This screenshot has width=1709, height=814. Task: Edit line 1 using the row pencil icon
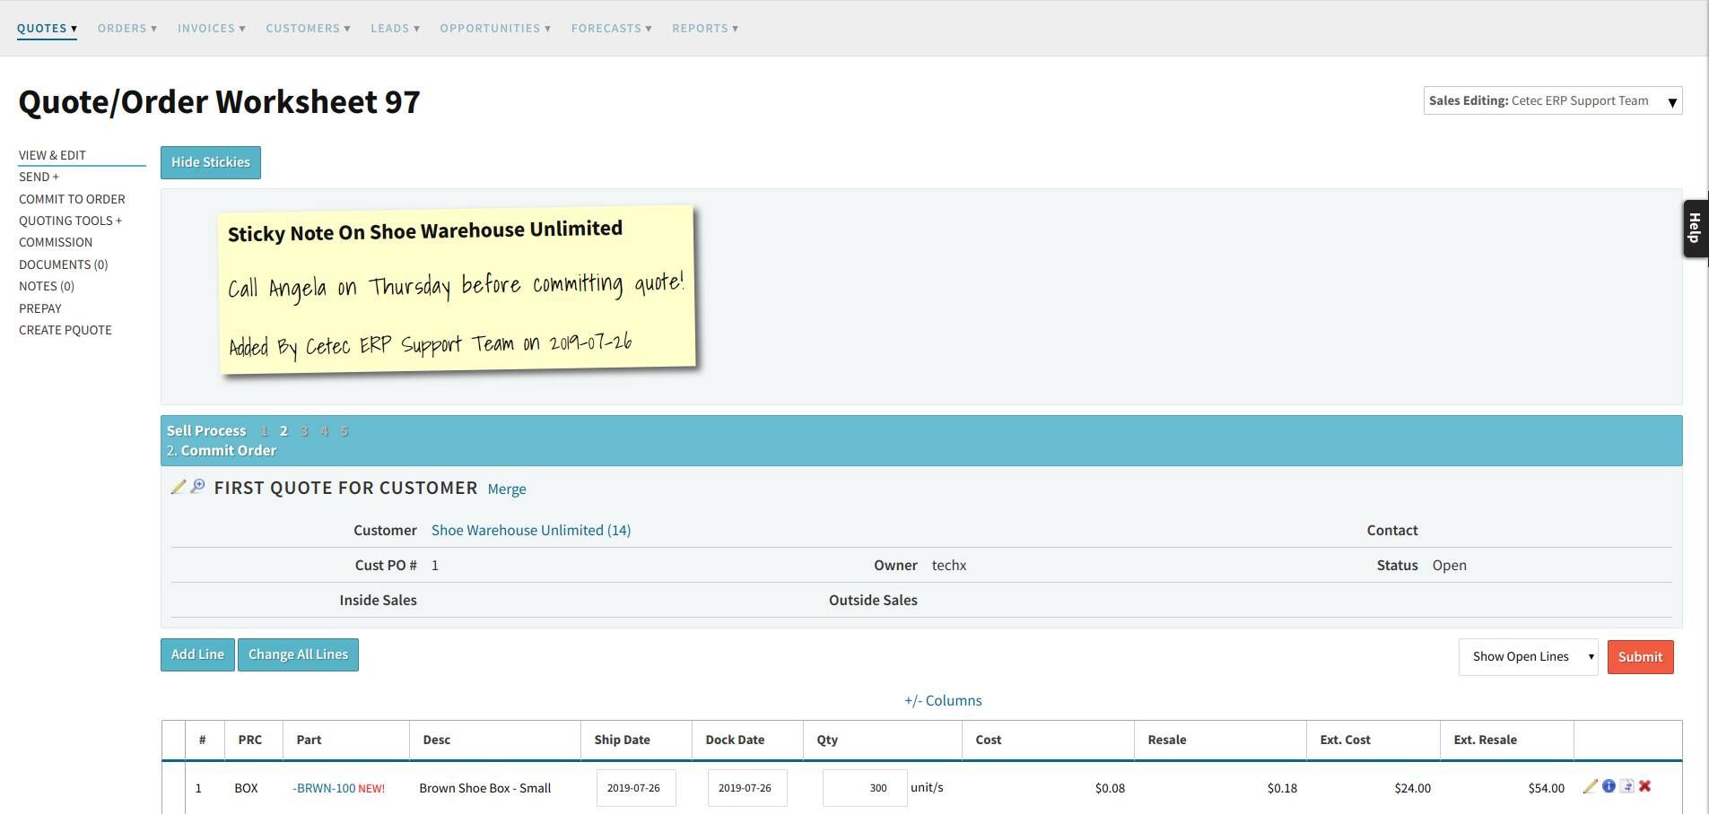click(1591, 786)
